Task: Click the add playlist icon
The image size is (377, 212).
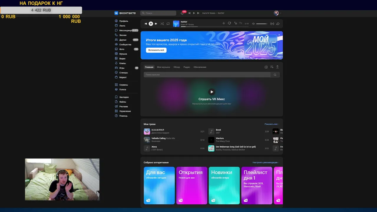Action: click(272, 67)
